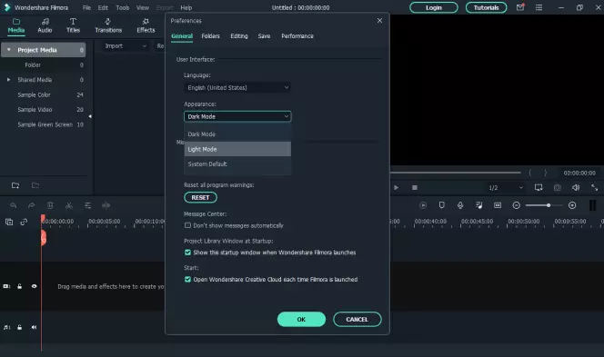604x357 pixels.
Task: Uncheck Open Wondershare Creative Cloud option
Action: [x=187, y=279]
